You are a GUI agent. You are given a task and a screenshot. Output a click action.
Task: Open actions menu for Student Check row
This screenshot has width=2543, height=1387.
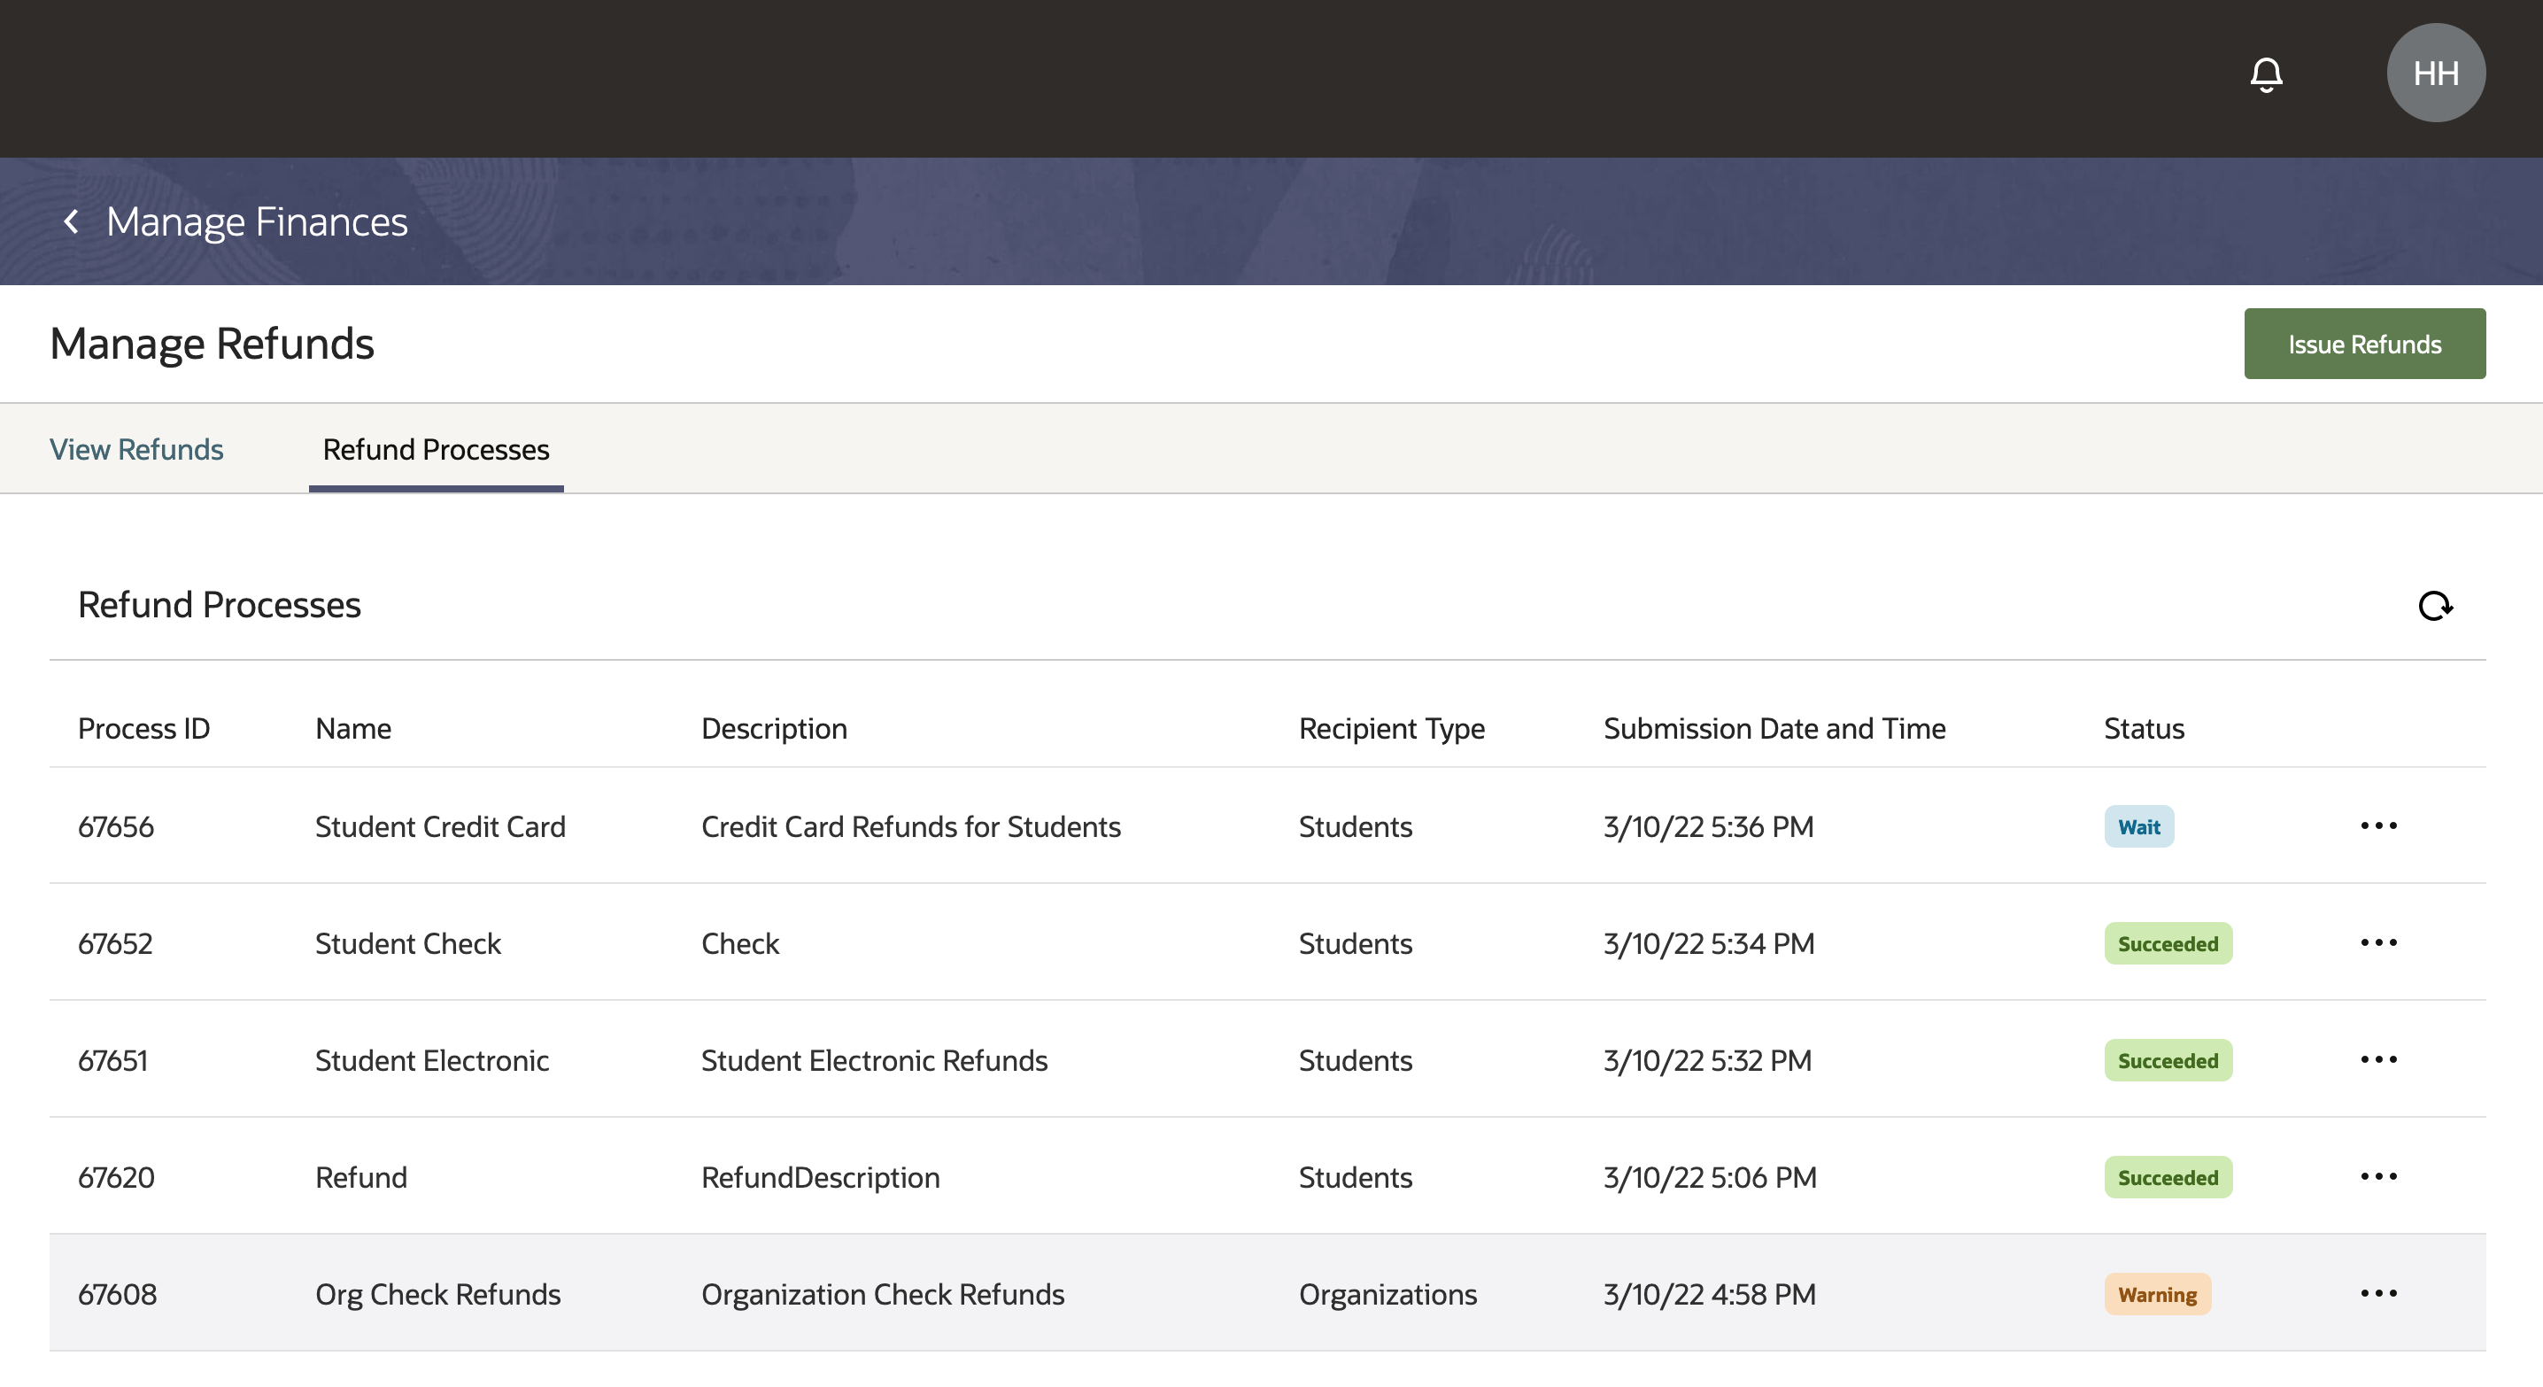click(2378, 941)
